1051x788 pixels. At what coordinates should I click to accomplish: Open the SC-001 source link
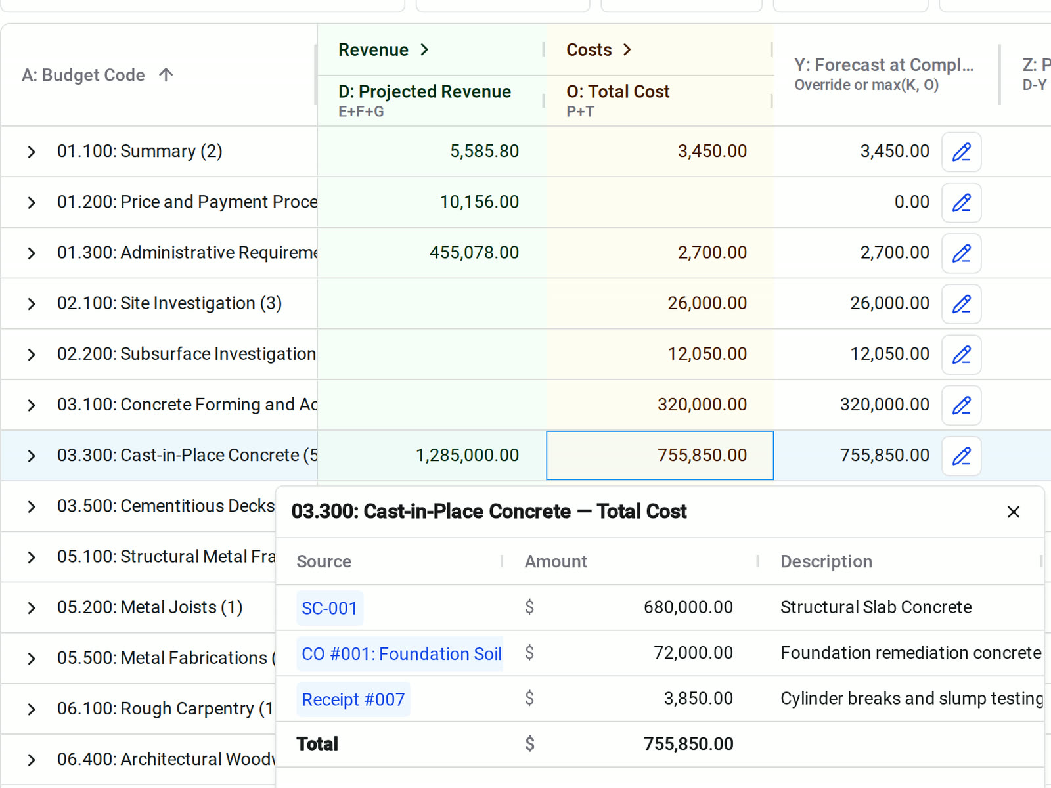tap(330, 608)
